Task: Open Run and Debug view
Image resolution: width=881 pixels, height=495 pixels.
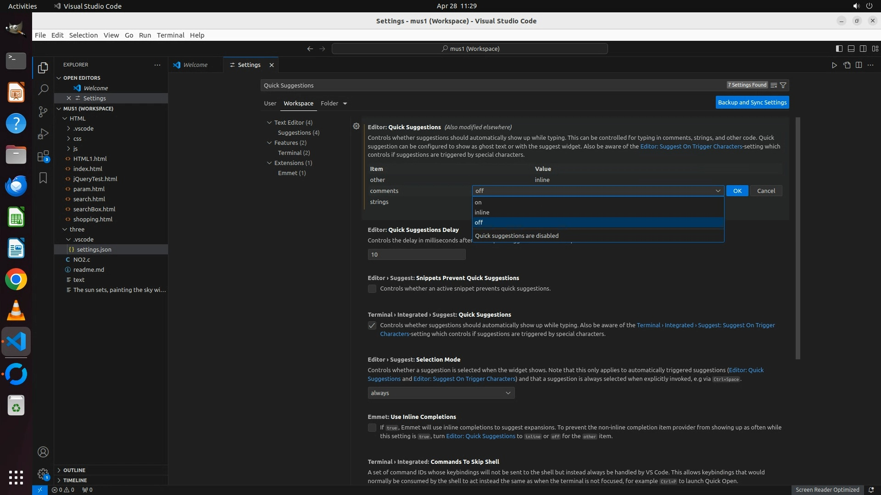Action: [43, 133]
